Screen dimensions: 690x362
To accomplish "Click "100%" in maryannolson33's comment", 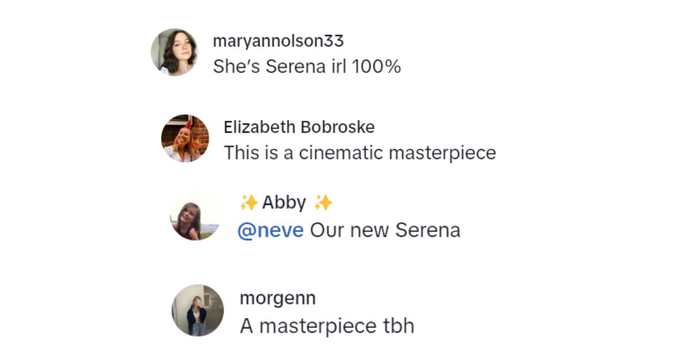I will 376,67.
